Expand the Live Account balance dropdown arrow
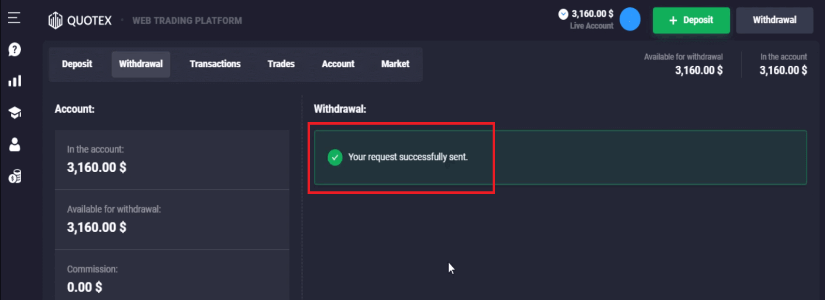Image resolution: width=825 pixels, height=300 pixels. point(563,14)
